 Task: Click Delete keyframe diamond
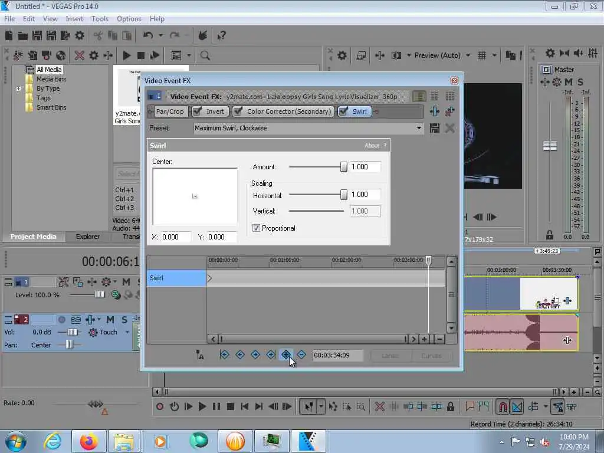pos(301,354)
